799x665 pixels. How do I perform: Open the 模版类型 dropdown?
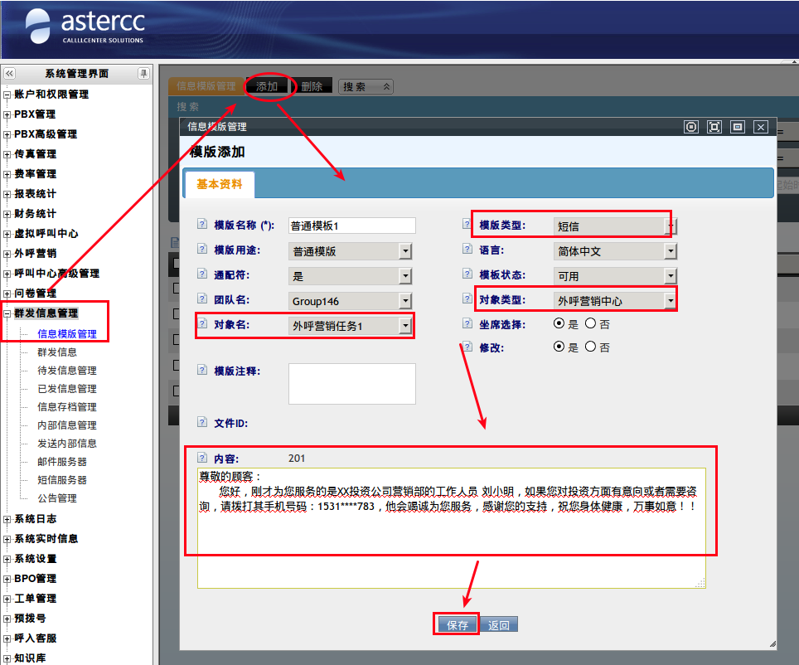(x=671, y=226)
